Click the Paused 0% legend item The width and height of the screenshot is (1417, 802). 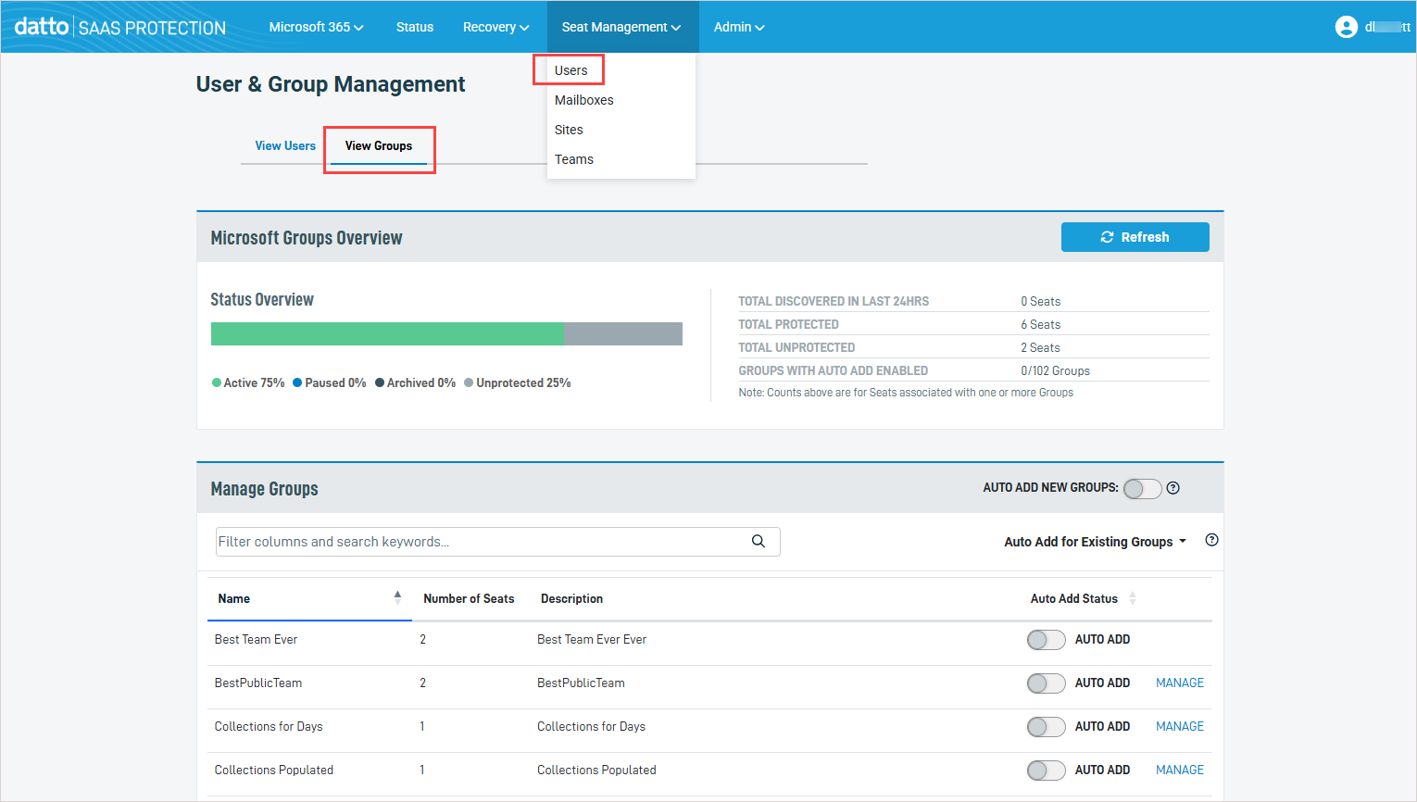pyautogui.click(x=330, y=382)
